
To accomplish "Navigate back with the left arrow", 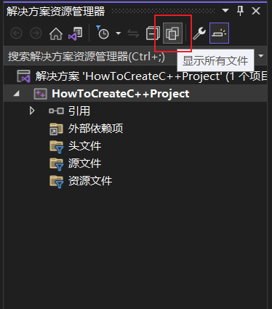I will coord(17,33).
